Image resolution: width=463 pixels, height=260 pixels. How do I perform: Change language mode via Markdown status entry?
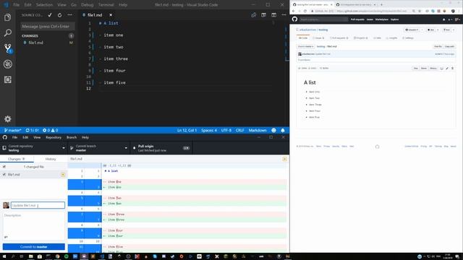[x=258, y=130]
